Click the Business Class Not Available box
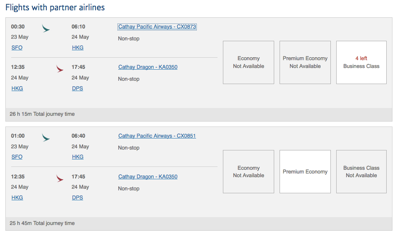 click(x=361, y=172)
